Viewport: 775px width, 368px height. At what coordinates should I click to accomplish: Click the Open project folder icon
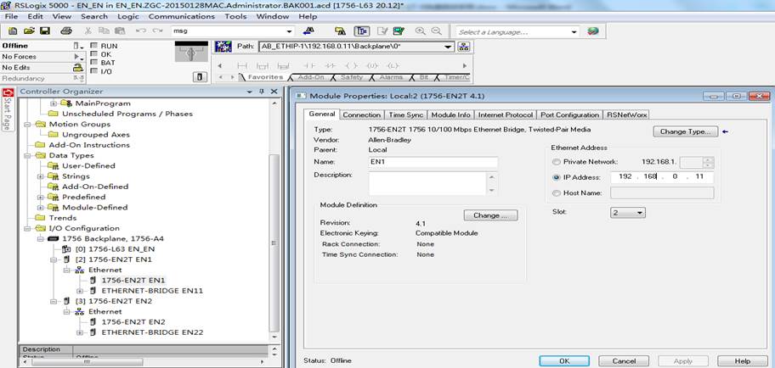(x=29, y=31)
